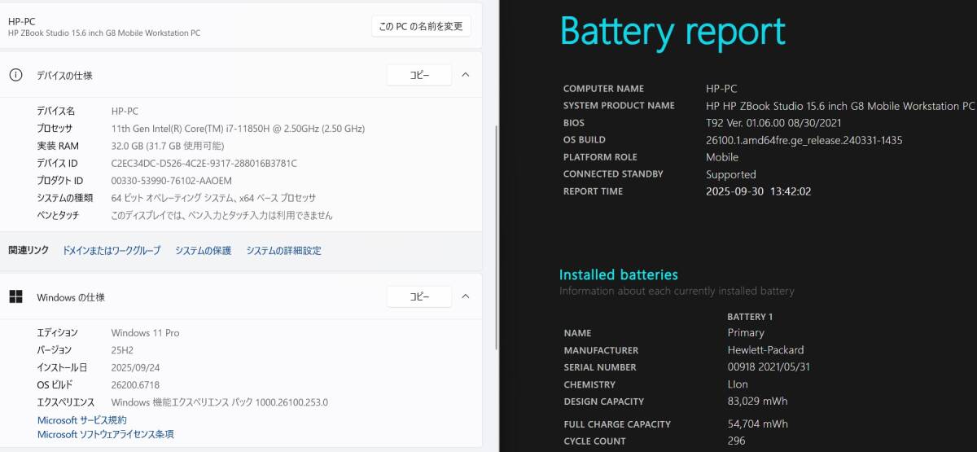The width and height of the screenshot is (977, 452).
Task: Collapse the デバイスの仕様 section chevron
Action: coord(466,75)
